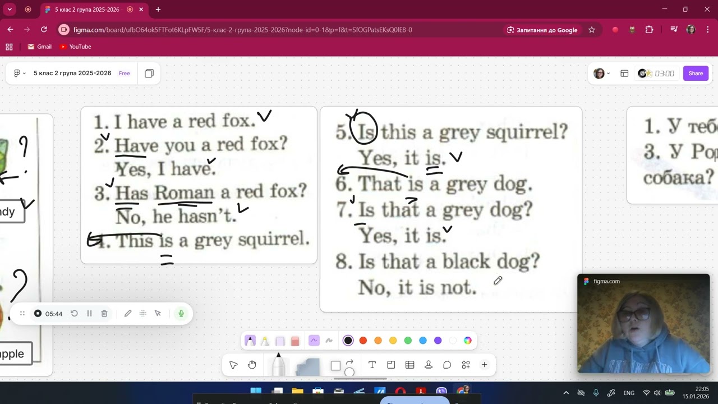Screen dimensions: 718x404
Task: Open the browser tab search dropdown
Action: (x=10, y=10)
